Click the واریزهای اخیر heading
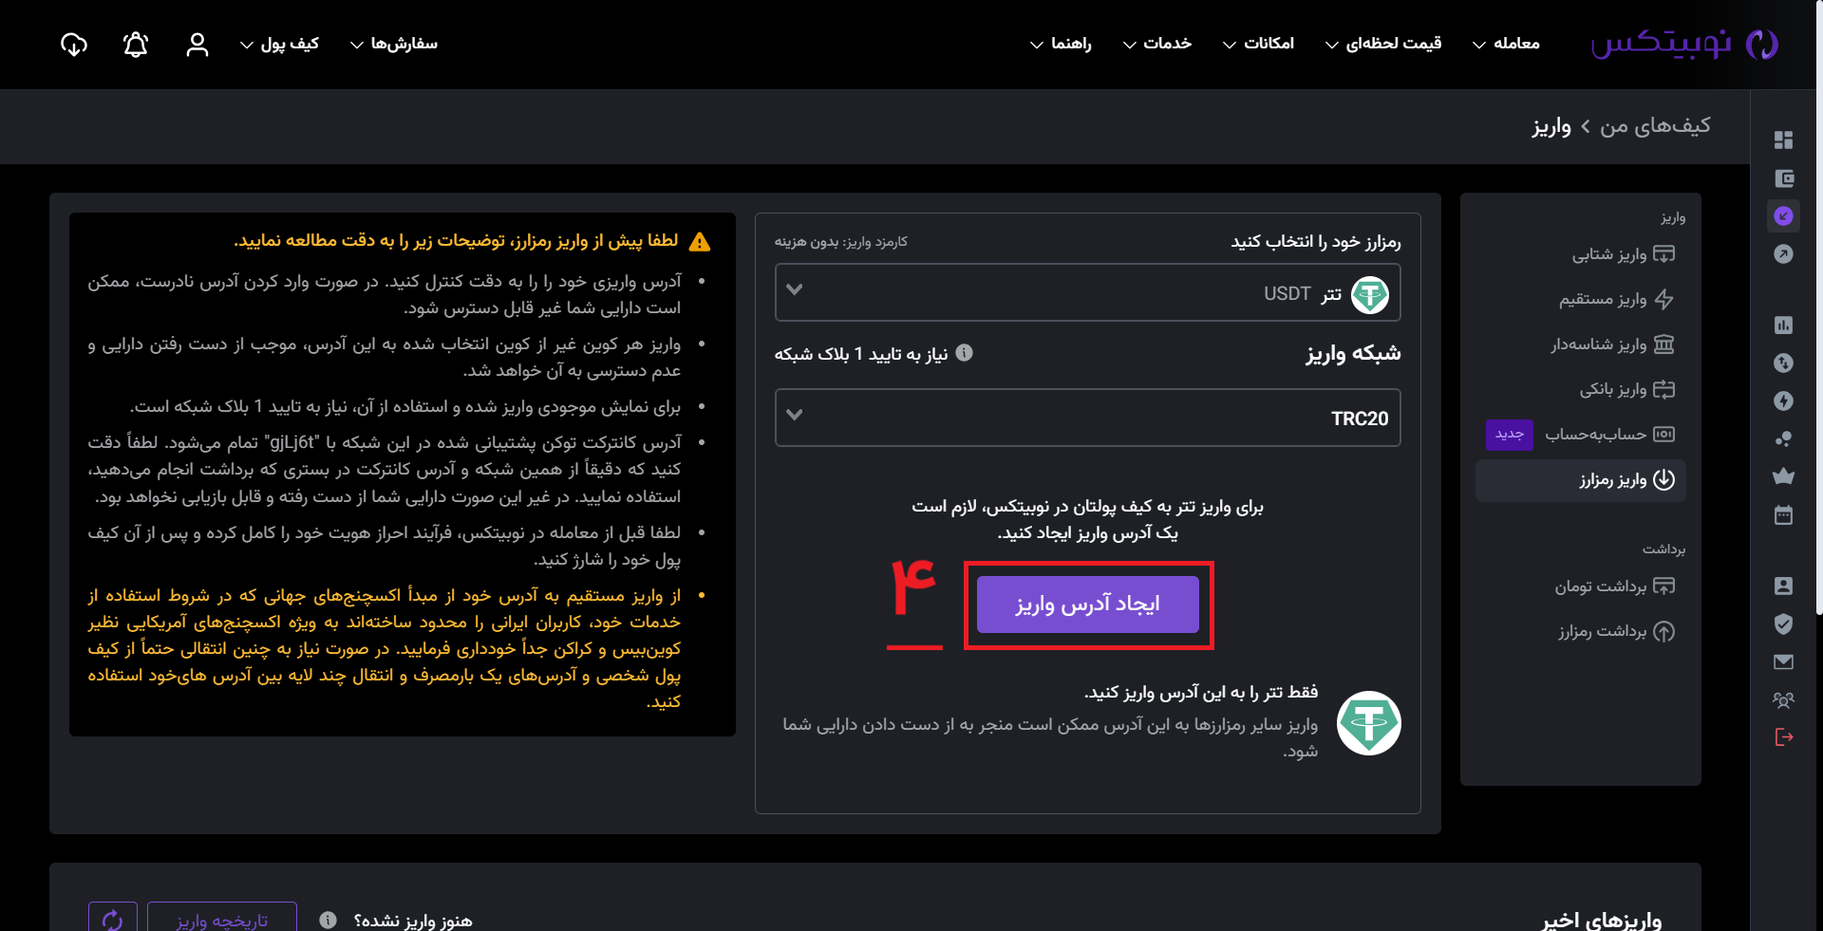Screen dimensions: 1823x931 pos(1602,920)
